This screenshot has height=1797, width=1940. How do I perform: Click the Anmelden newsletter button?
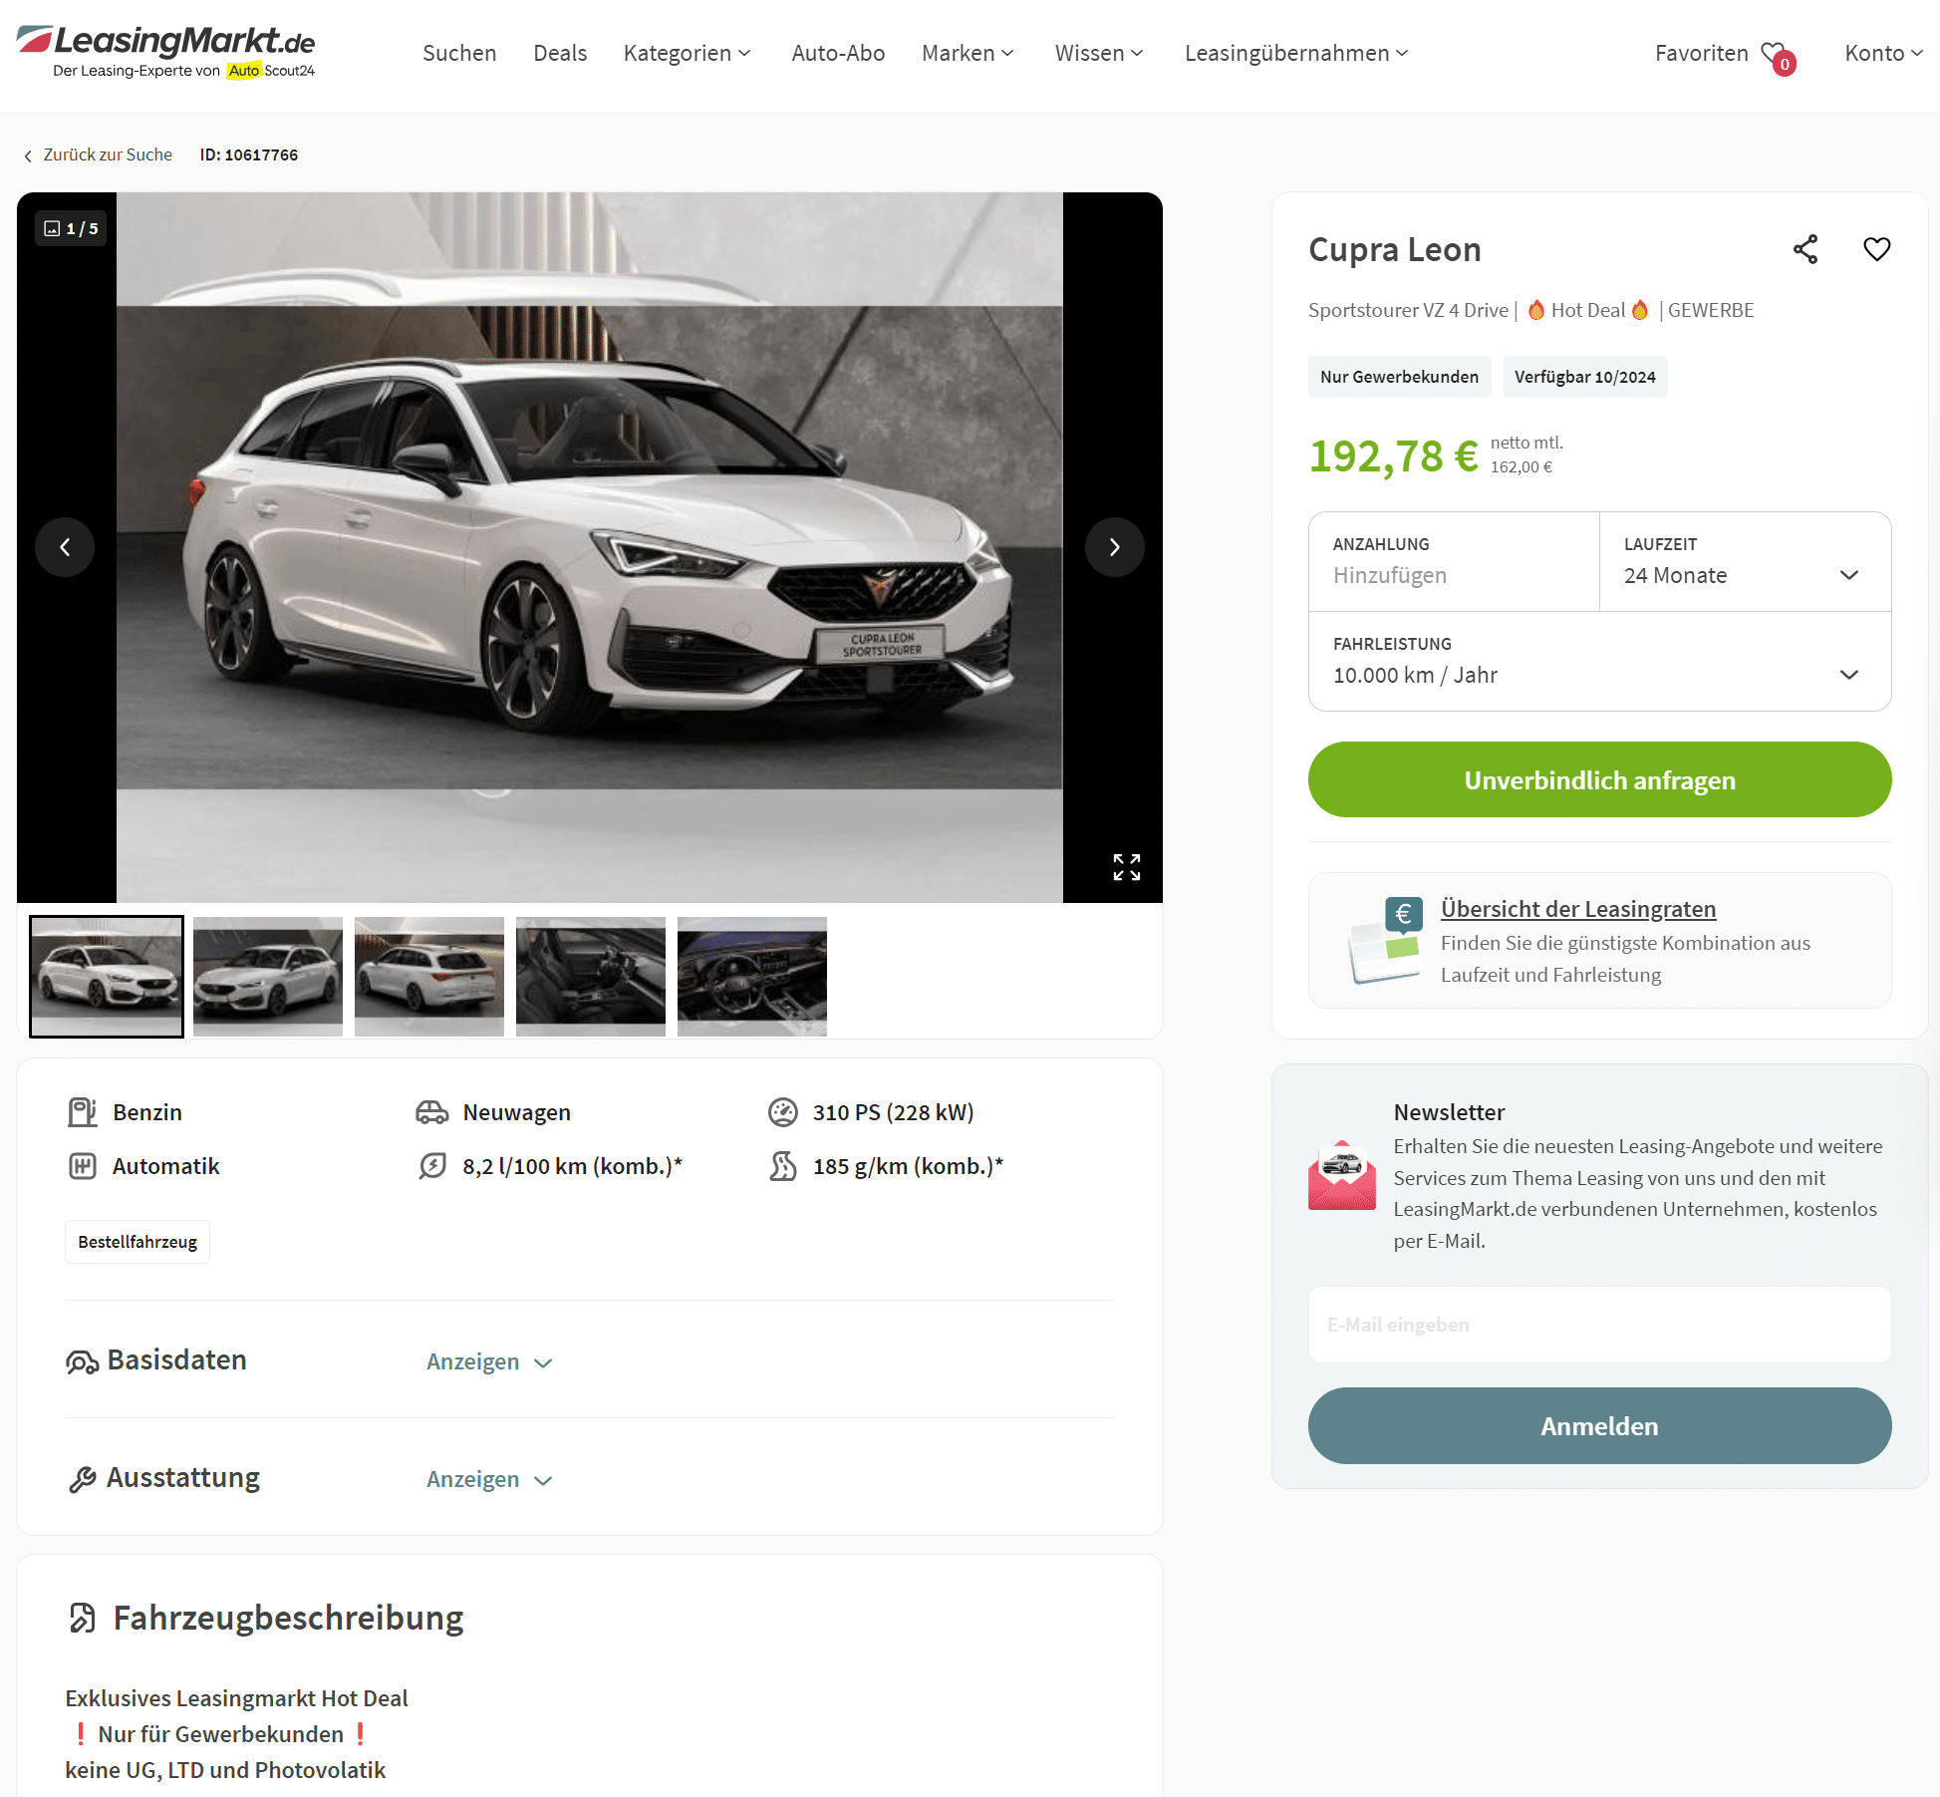[1599, 1425]
